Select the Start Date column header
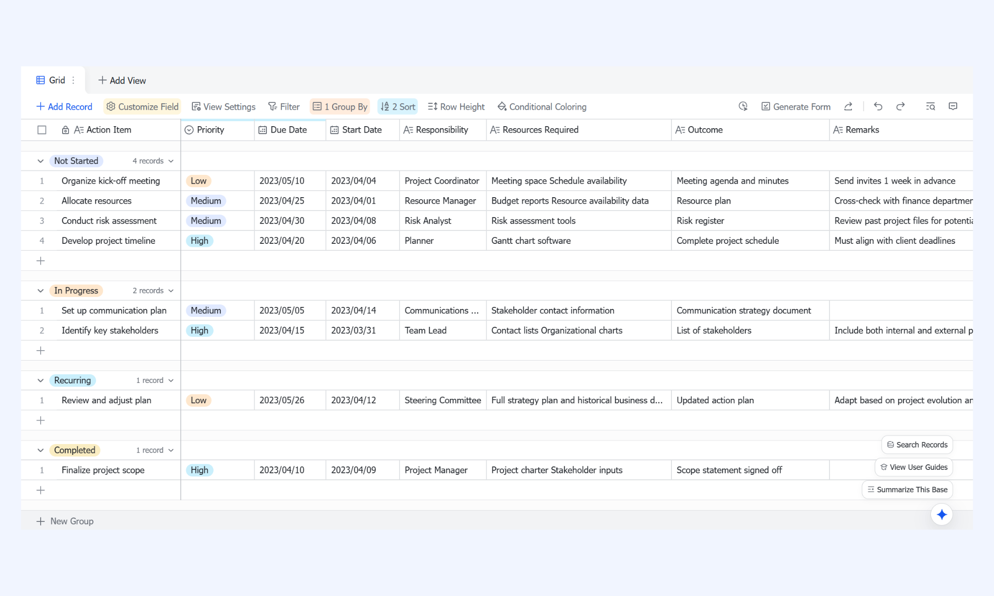Image resolution: width=994 pixels, height=596 pixels. click(363, 130)
